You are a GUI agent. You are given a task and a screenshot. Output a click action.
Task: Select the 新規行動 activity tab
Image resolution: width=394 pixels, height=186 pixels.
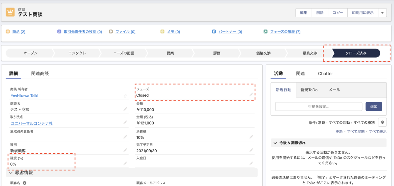(x=283, y=90)
